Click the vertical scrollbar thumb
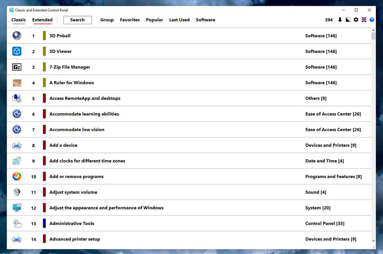 coord(373,36)
